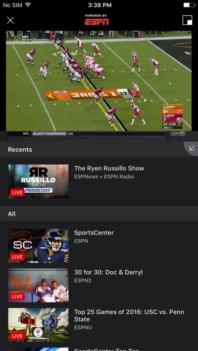
Task: Tap the Recents section header
Action: pyautogui.click(x=99, y=150)
